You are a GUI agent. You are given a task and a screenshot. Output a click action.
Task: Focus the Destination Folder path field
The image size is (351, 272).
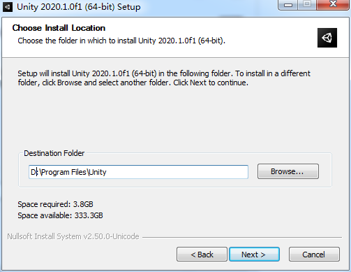click(x=138, y=172)
